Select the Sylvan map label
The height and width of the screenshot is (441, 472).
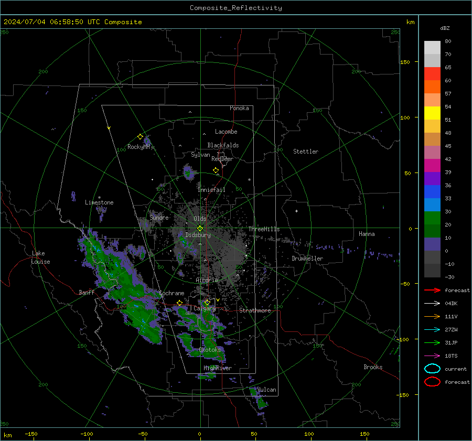tap(200, 155)
